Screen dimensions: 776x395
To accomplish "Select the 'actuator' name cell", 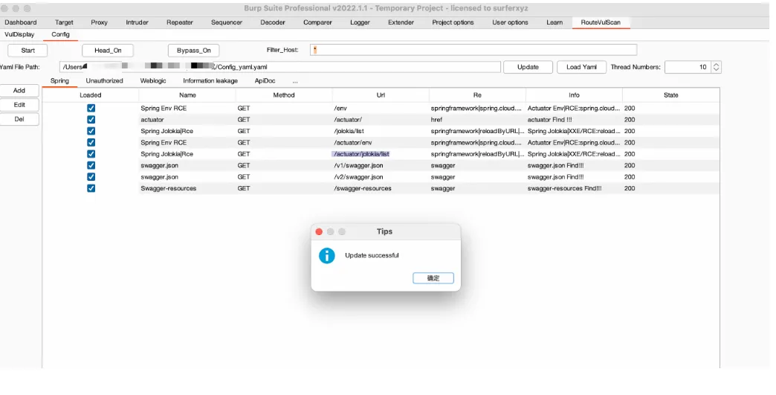I will 187,119.
